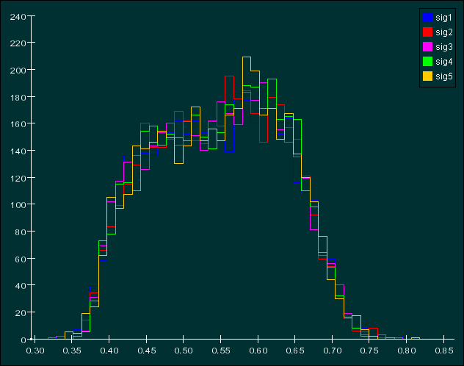
Task: Click the x-axis label 0.40
Action: click(x=109, y=351)
